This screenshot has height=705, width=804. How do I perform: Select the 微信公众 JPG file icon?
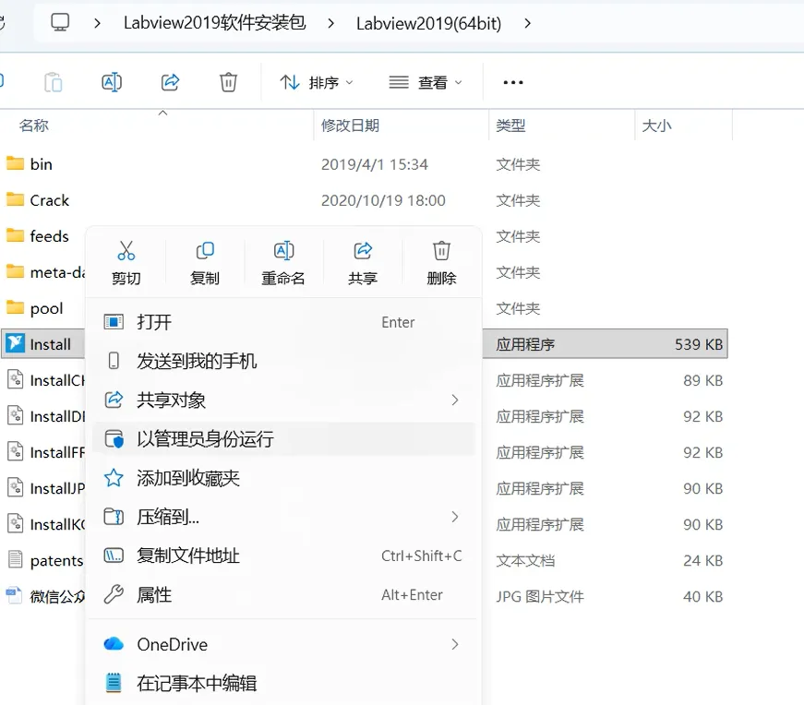point(15,595)
